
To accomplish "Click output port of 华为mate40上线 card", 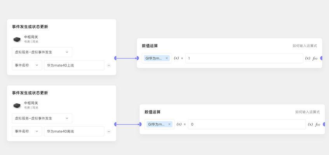I will tap(115, 58).
